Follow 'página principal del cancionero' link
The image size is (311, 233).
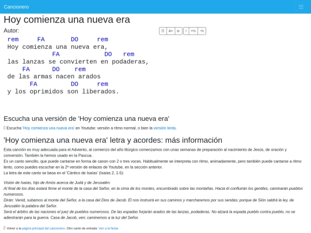pos(43,228)
